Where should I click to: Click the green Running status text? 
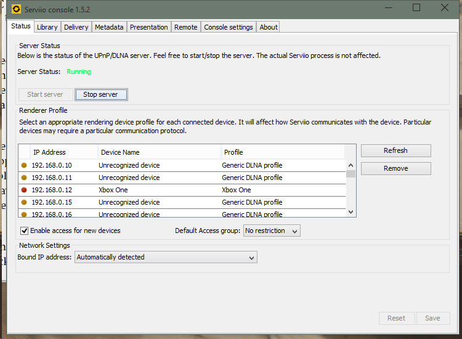(x=79, y=71)
